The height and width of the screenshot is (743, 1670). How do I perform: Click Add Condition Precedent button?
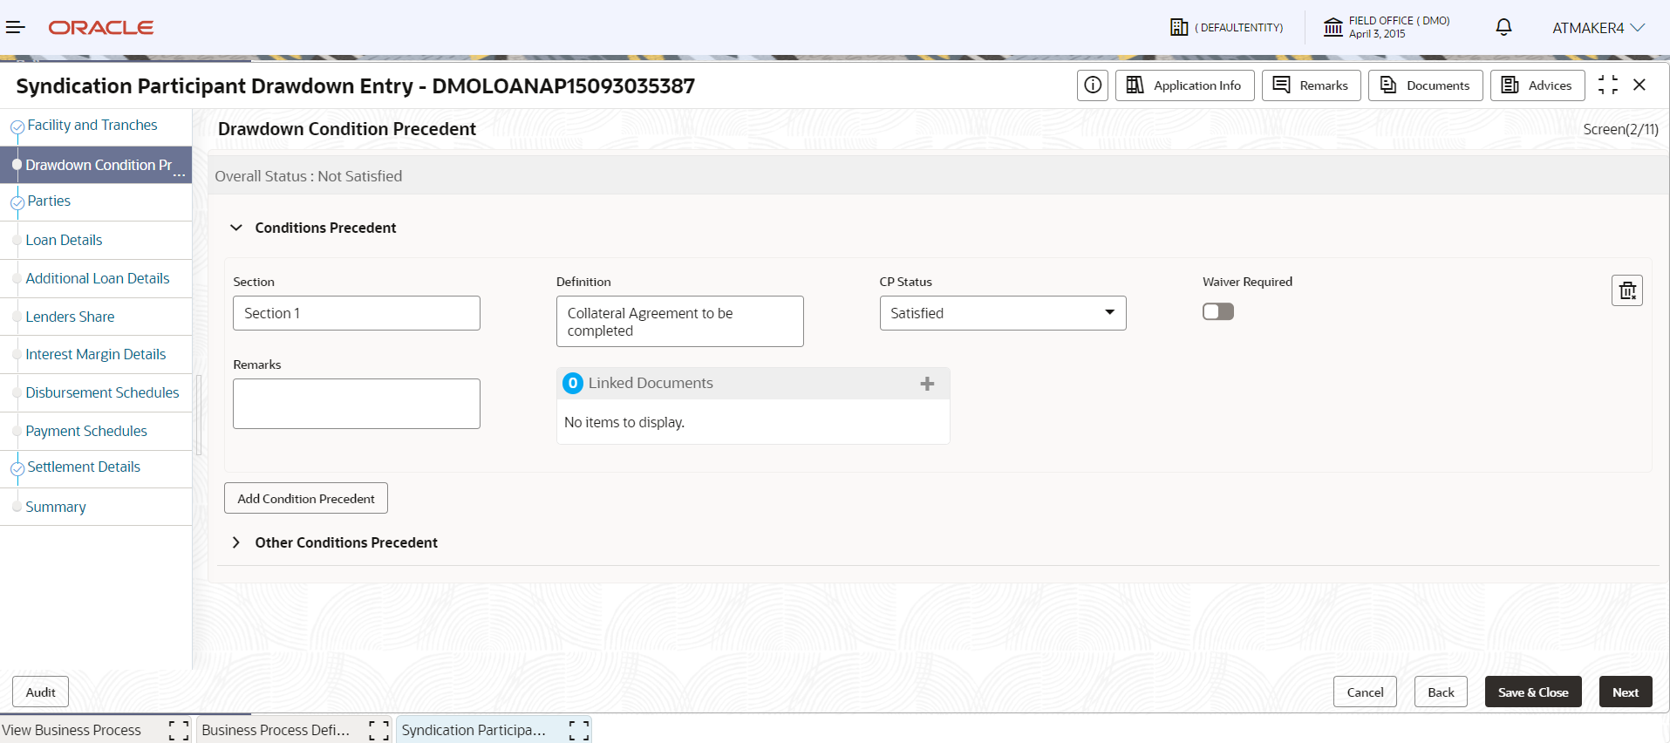coord(306,499)
